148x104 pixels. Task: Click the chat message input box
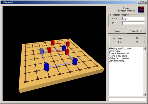(x=127, y=99)
